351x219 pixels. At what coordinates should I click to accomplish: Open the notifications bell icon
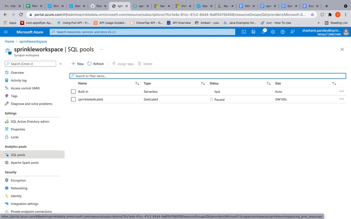[263, 32]
